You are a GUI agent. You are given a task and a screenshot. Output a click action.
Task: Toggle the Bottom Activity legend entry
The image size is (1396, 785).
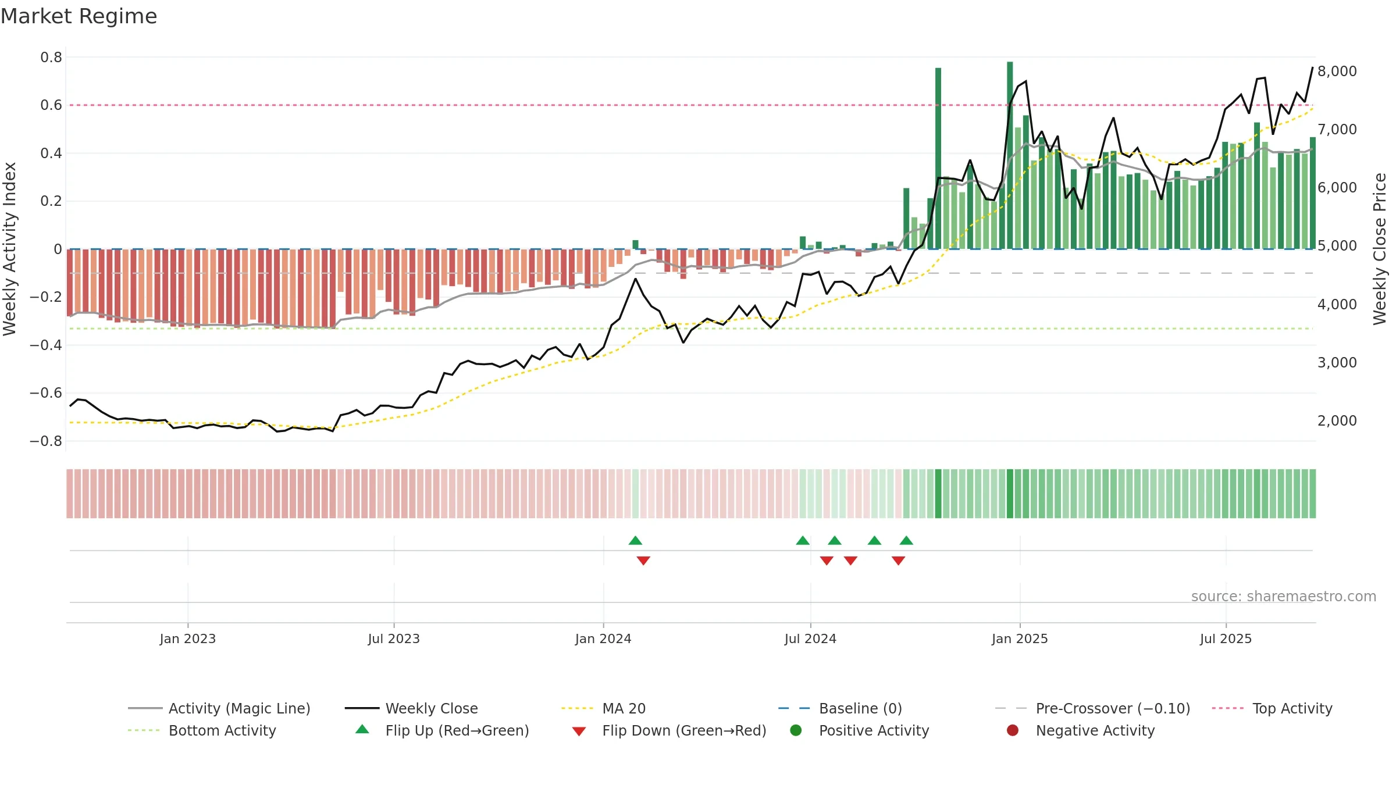point(202,730)
